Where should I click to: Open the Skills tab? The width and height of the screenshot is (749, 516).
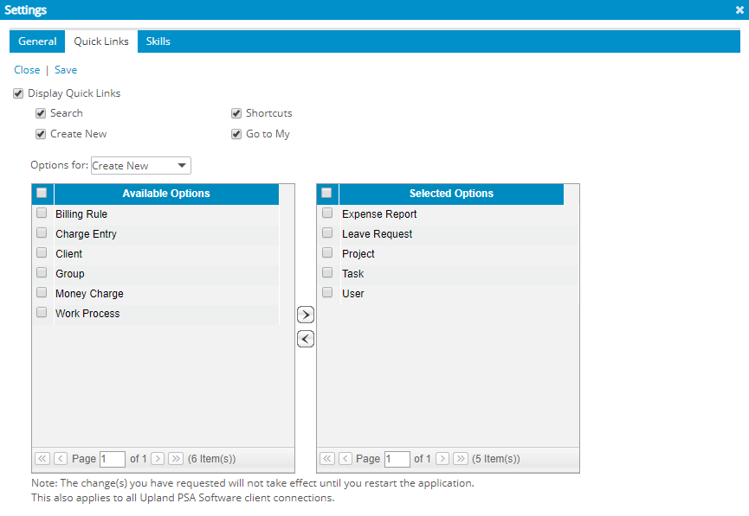pos(158,41)
